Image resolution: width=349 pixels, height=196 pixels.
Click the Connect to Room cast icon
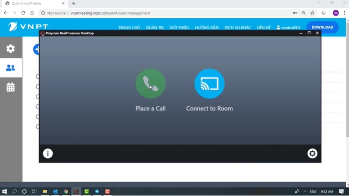pos(209,84)
